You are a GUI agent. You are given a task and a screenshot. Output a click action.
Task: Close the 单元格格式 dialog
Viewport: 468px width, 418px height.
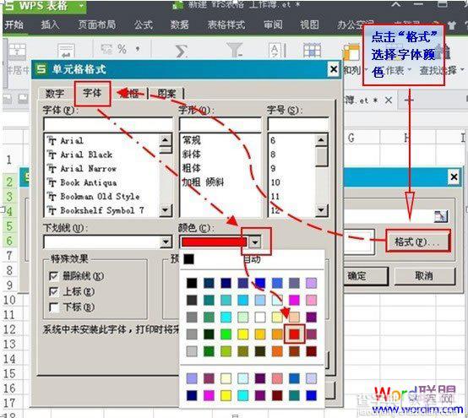334,69
